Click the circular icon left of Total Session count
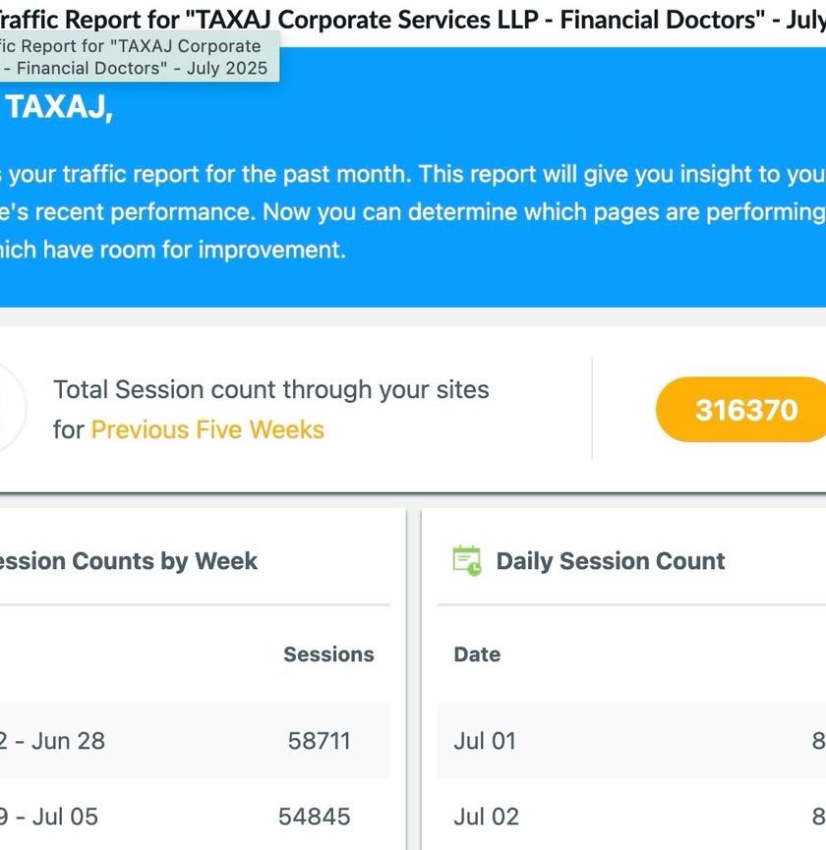 pyautogui.click(x=10, y=410)
